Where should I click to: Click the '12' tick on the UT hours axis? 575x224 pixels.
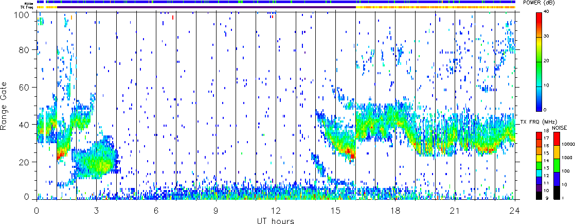(276, 211)
